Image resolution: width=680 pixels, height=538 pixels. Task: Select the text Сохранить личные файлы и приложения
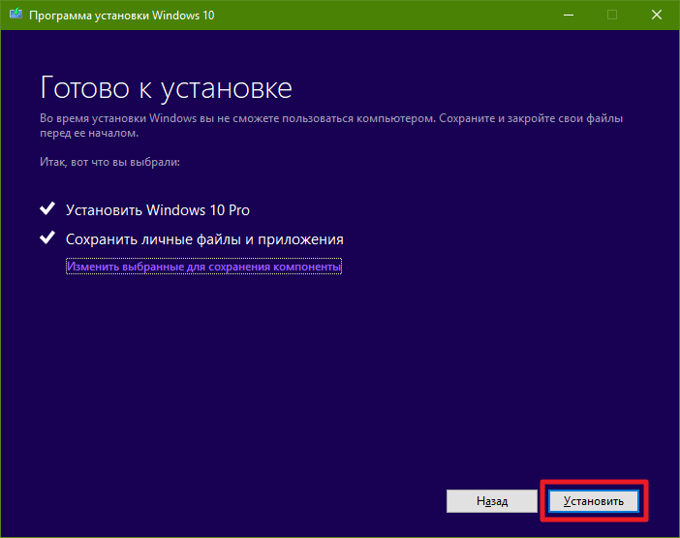coord(204,239)
